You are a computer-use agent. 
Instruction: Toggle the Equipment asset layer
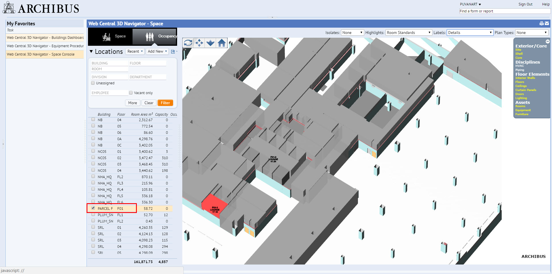tap(523, 110)
